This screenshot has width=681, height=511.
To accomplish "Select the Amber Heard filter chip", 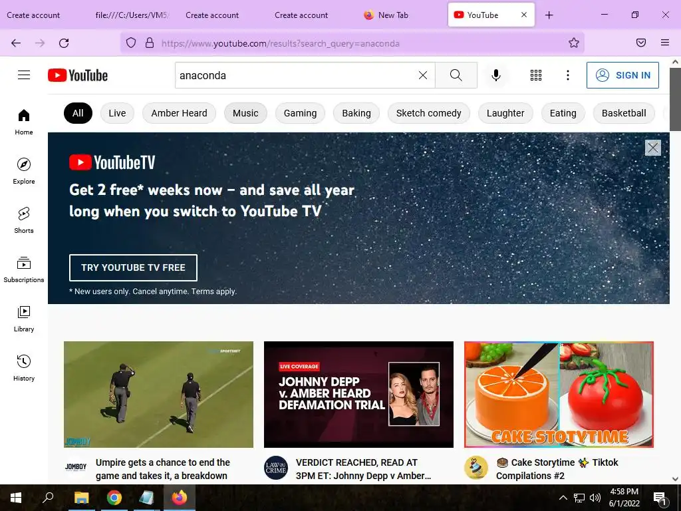I will click(179, 113).
